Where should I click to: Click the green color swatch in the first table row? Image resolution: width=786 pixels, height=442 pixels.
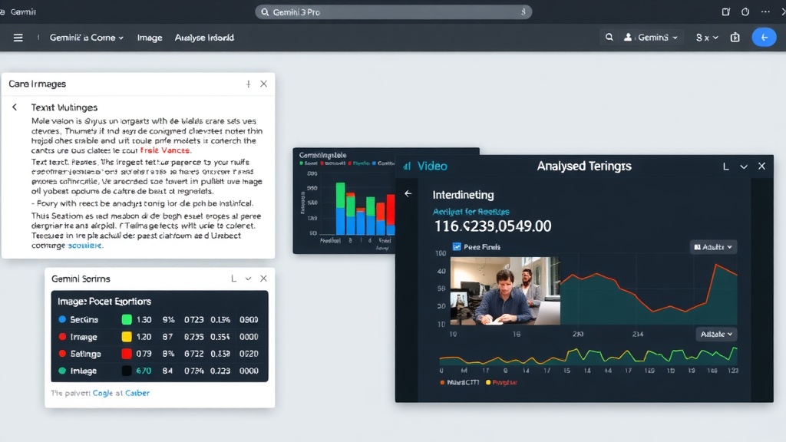coord(127,319)
